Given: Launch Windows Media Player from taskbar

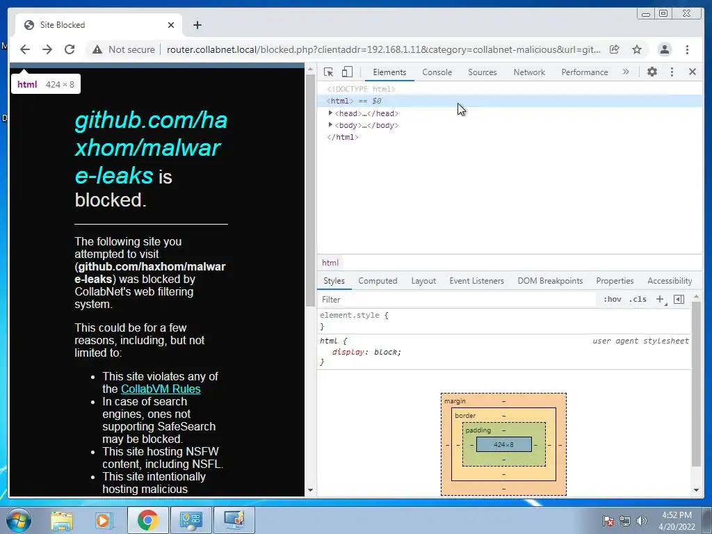Looking at the screenshot, I should click(104, 520).
